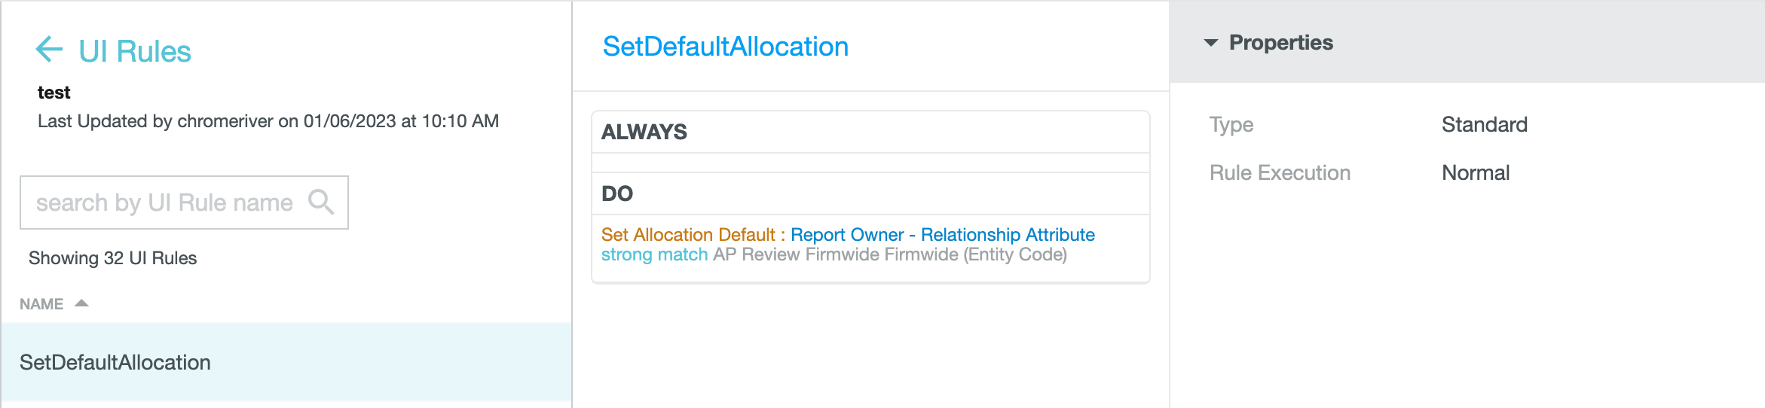This screenshot has width=1765, height=408.
Task: Click the Rule Execution property label
Action: 1280,172
